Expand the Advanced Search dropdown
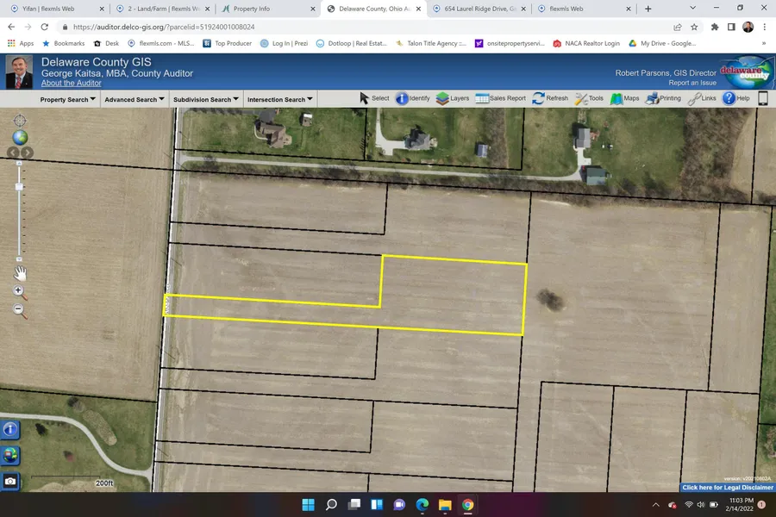 coord(135,100)
